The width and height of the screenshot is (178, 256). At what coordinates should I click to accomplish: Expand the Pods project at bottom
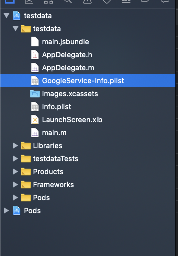pos(6,211)
